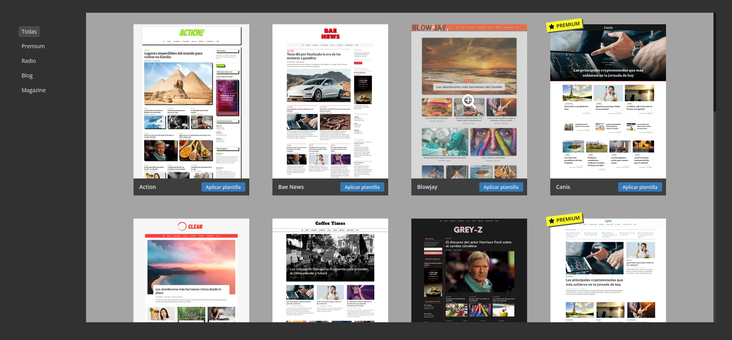Screen dimensions: 732x340
Task: Open the Bae News template preview thumbnail
Action: [x=330, y=101]
